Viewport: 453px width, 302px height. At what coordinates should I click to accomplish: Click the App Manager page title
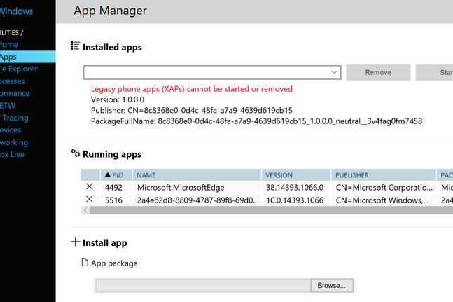click(x=111, y=11)
